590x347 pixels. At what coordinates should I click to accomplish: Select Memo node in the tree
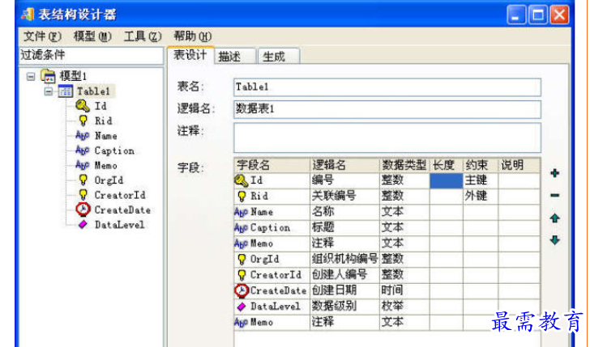click(x=105, y=165)
